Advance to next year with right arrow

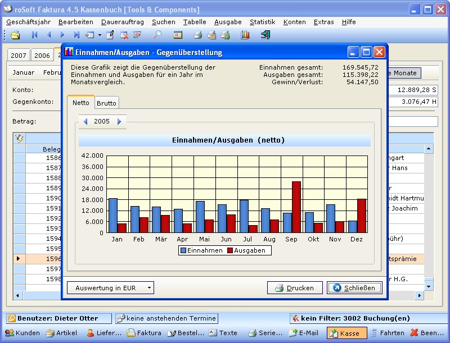coord(119,121)
